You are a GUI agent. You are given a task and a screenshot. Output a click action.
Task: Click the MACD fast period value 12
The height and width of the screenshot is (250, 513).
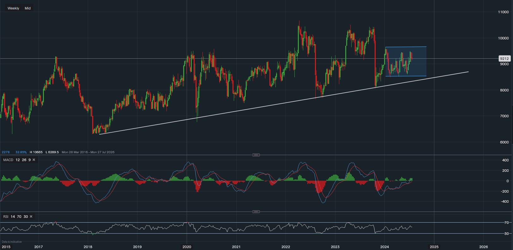pos(18,160)
